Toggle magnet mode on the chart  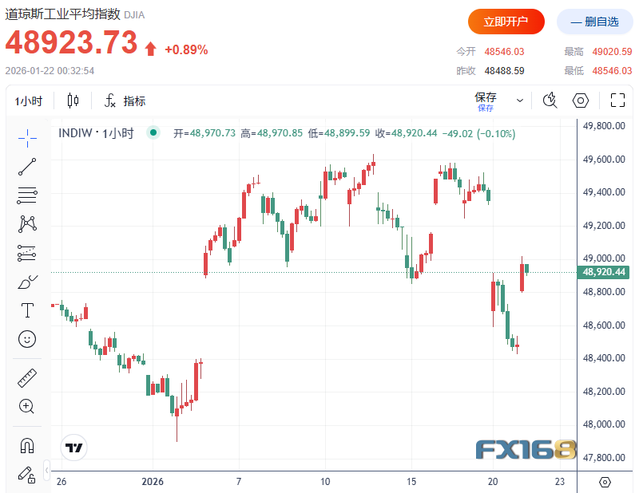point(27,445)
